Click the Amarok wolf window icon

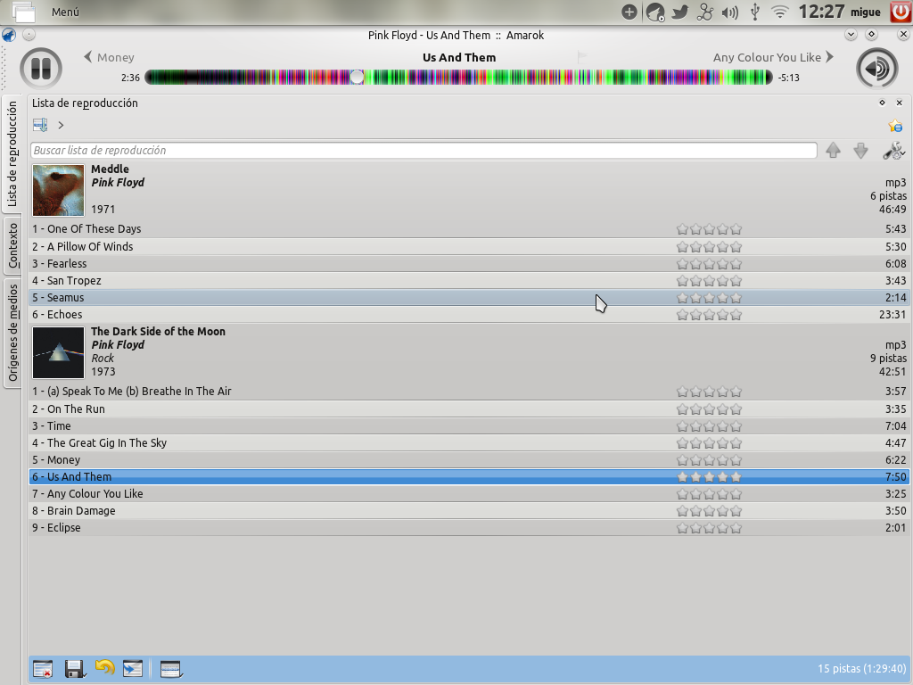point(9,35)
